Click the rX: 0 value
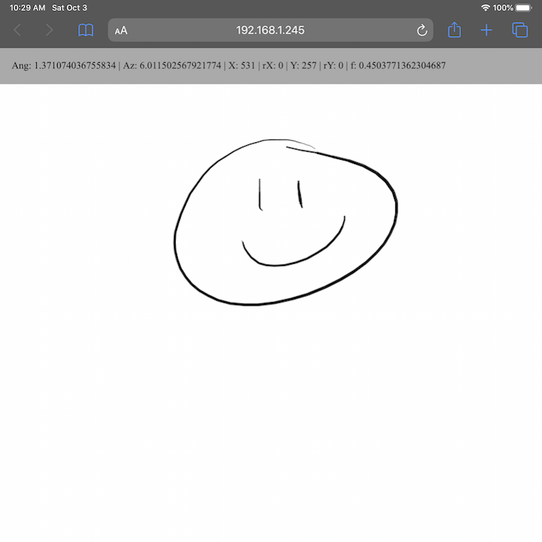 [272, 65]
